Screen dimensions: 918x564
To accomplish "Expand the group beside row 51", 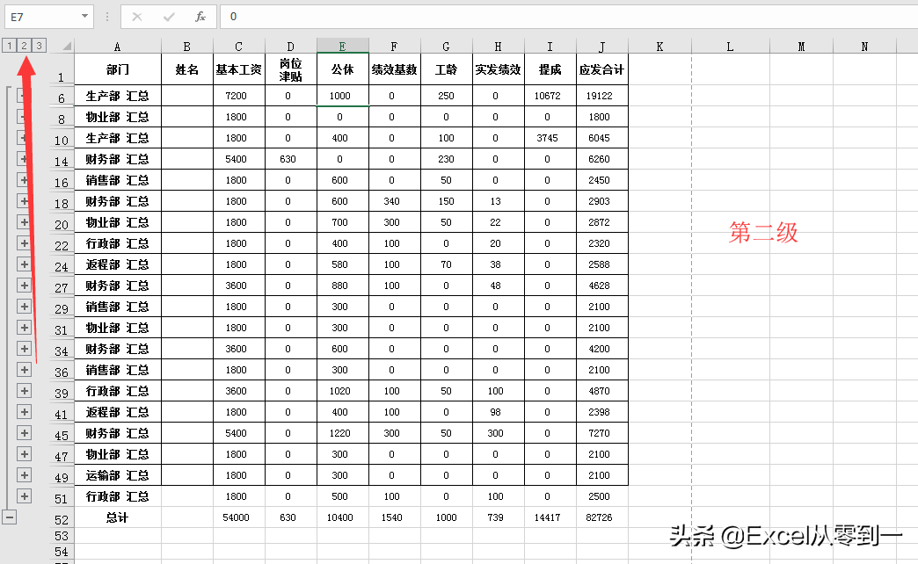I will click(24, 495).
